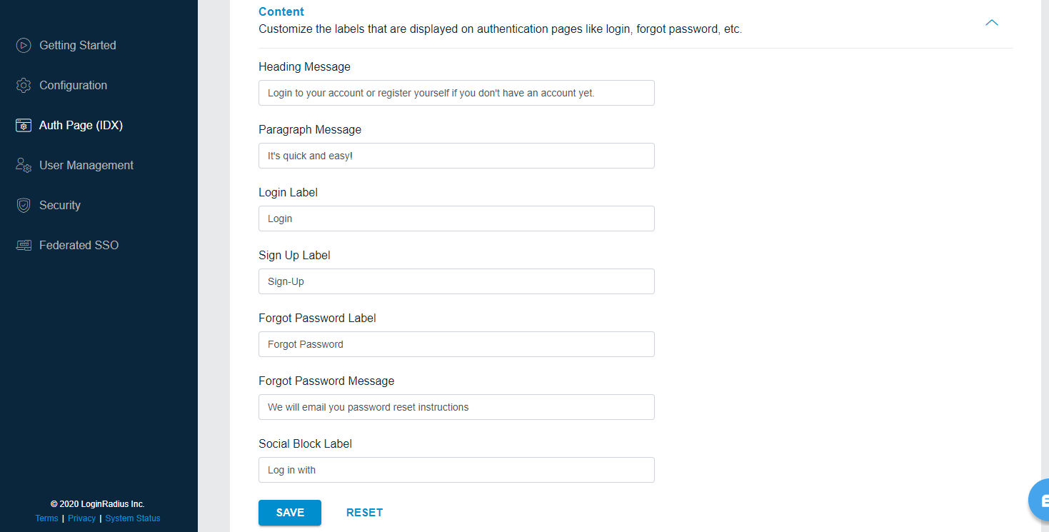The width and height of the screenshot is (1049, 532).
Task: Open the User Management sidebar entry
Action: point(86,165)
